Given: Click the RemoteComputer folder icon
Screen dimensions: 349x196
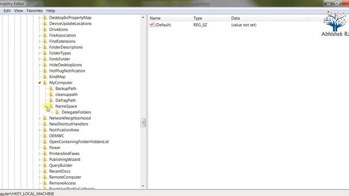Looking at the screenshot, I should (x=45, y=177).
